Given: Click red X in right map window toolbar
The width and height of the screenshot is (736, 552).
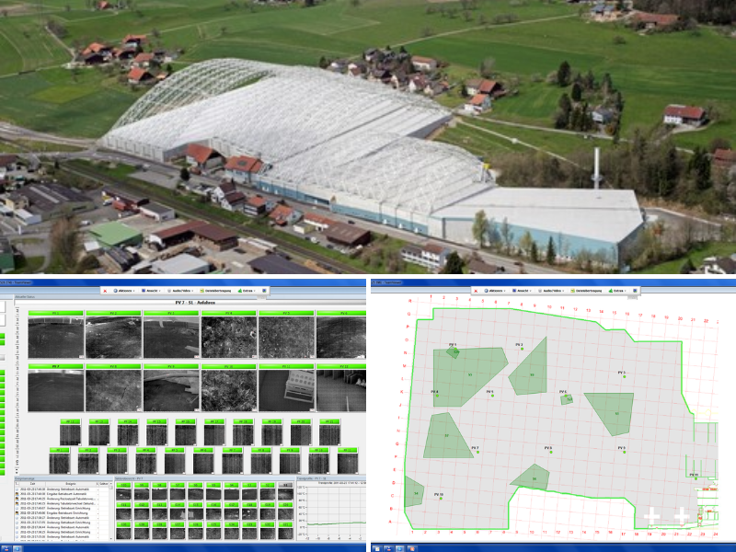Looking at the screenshot, I should pos(476,291).
